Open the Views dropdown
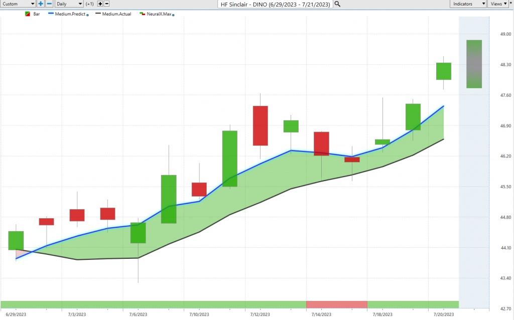 click(x=498, y=4)
